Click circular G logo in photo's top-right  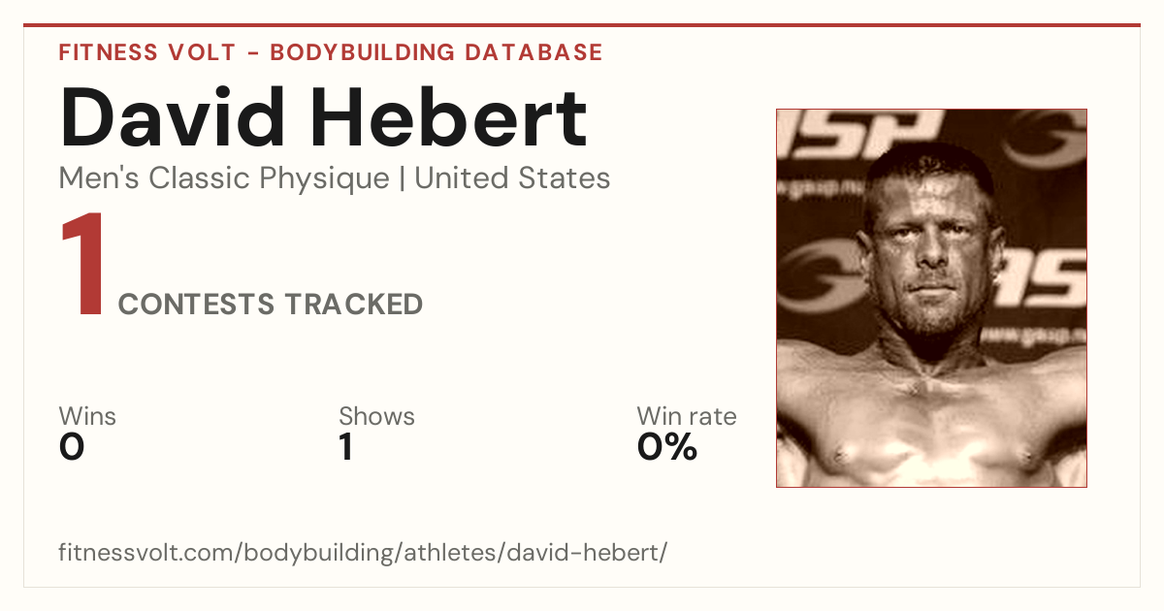pyautogui.click(x=1045, y=141)
